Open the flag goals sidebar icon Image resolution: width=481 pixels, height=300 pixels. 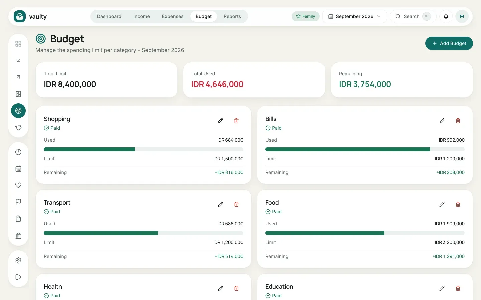tap(18, 202)
